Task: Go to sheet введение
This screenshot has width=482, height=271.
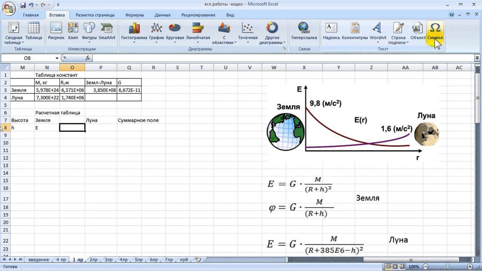Action: point(39,260)
